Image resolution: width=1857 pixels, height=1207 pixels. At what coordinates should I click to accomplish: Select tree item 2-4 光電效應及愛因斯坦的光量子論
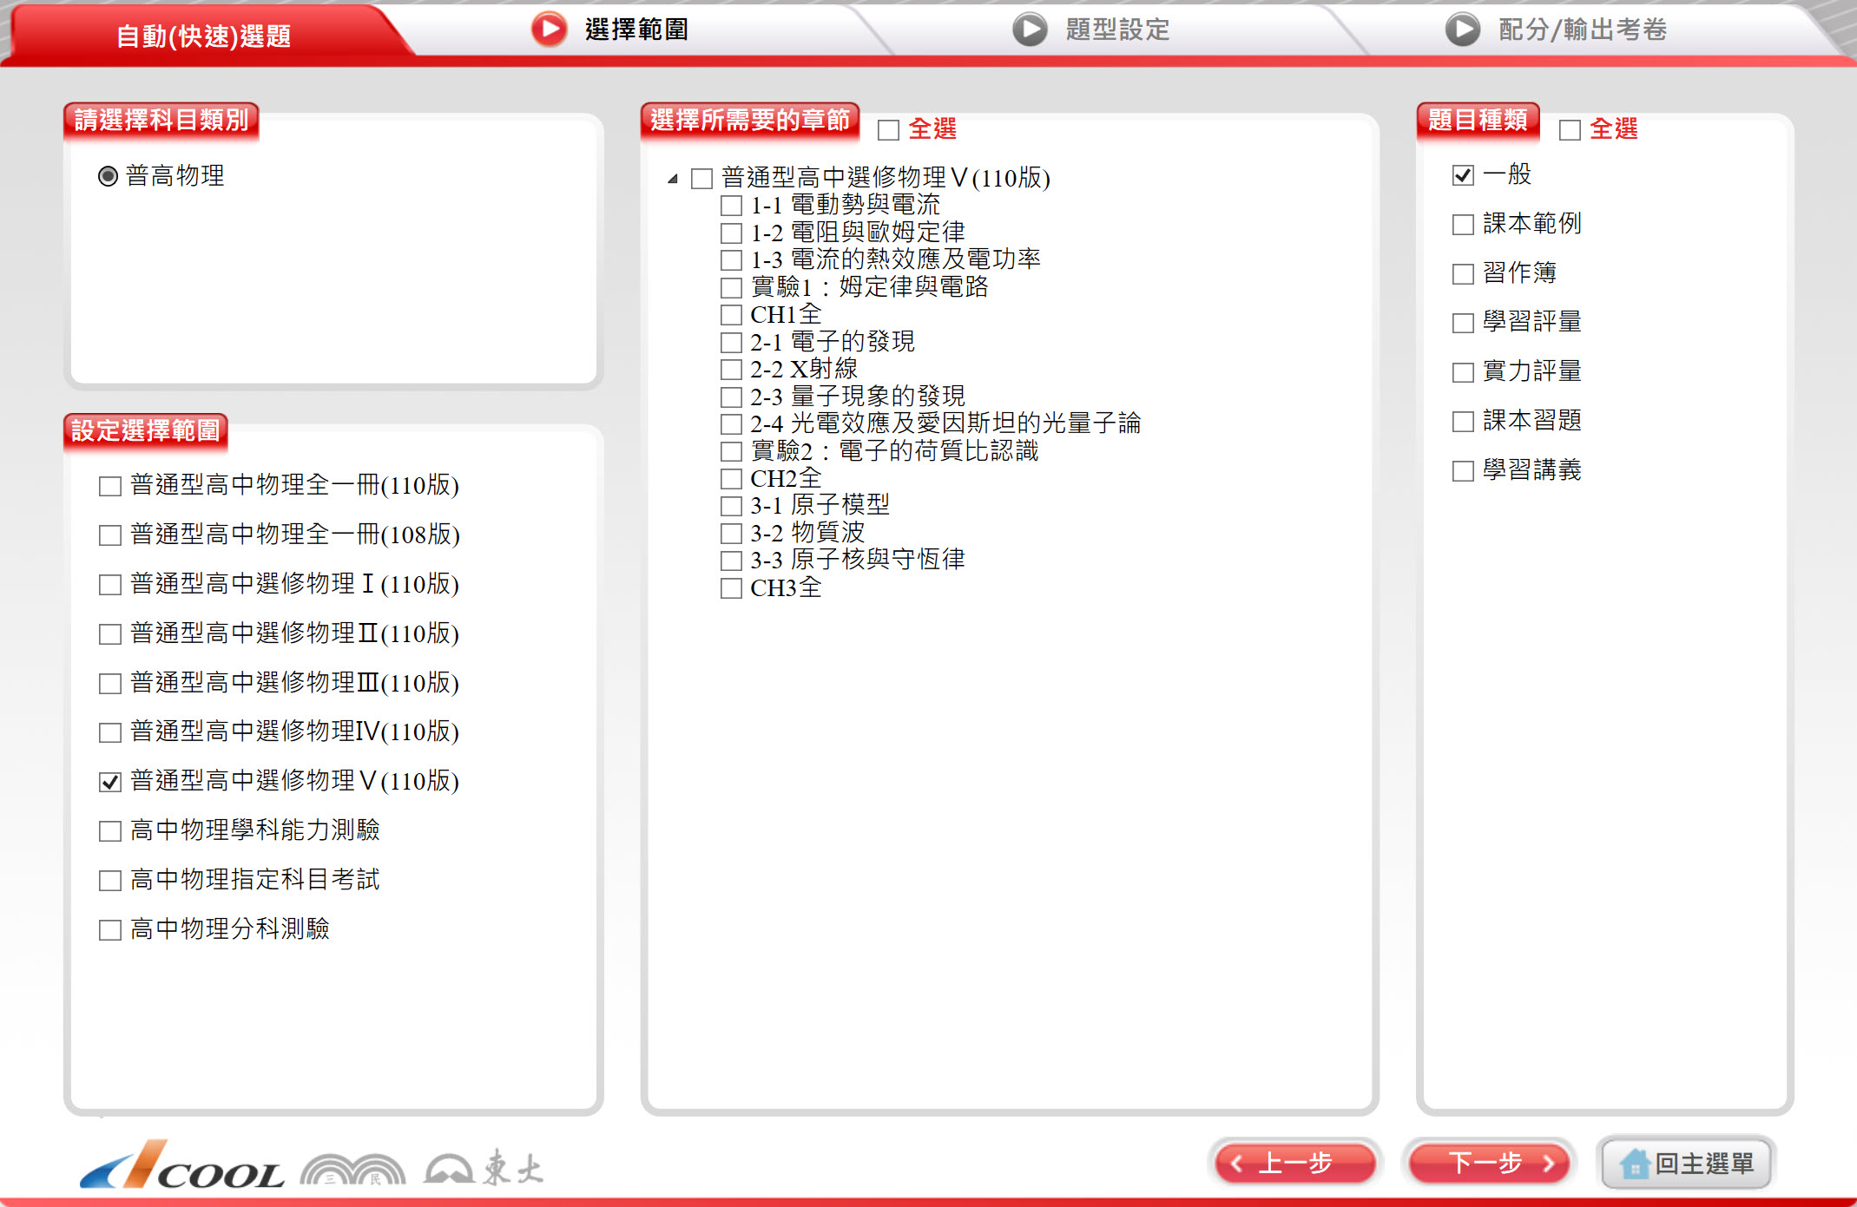point(731,424)
